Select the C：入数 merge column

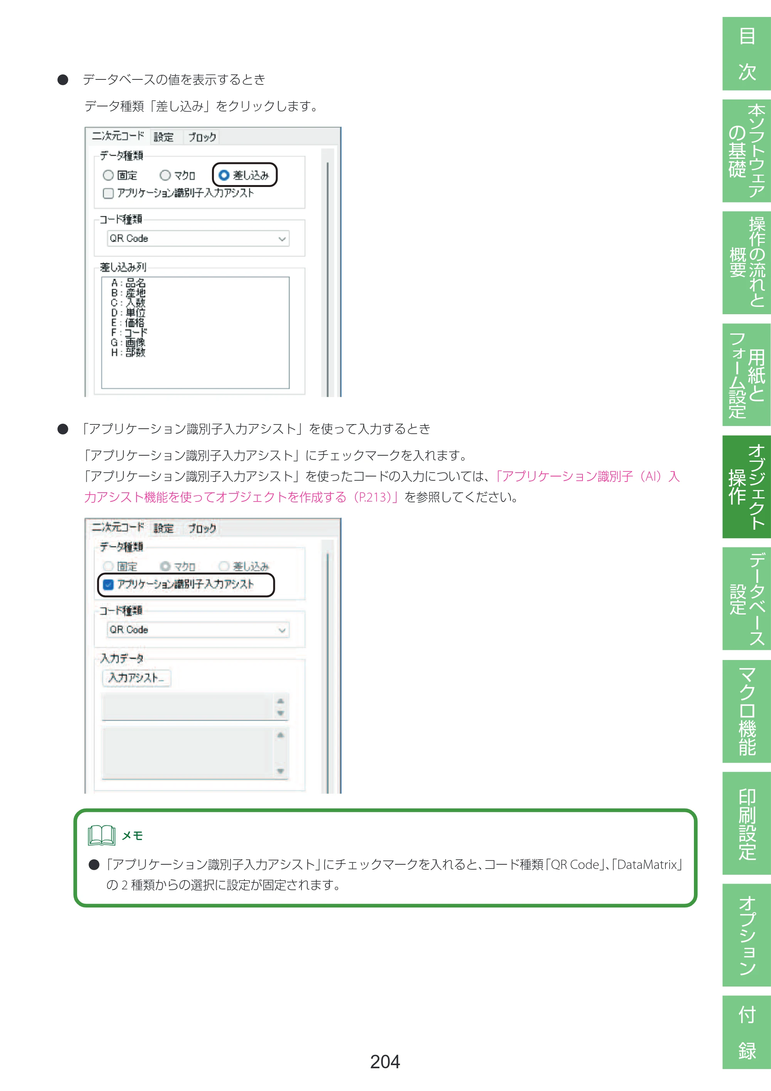pos(128,303)
